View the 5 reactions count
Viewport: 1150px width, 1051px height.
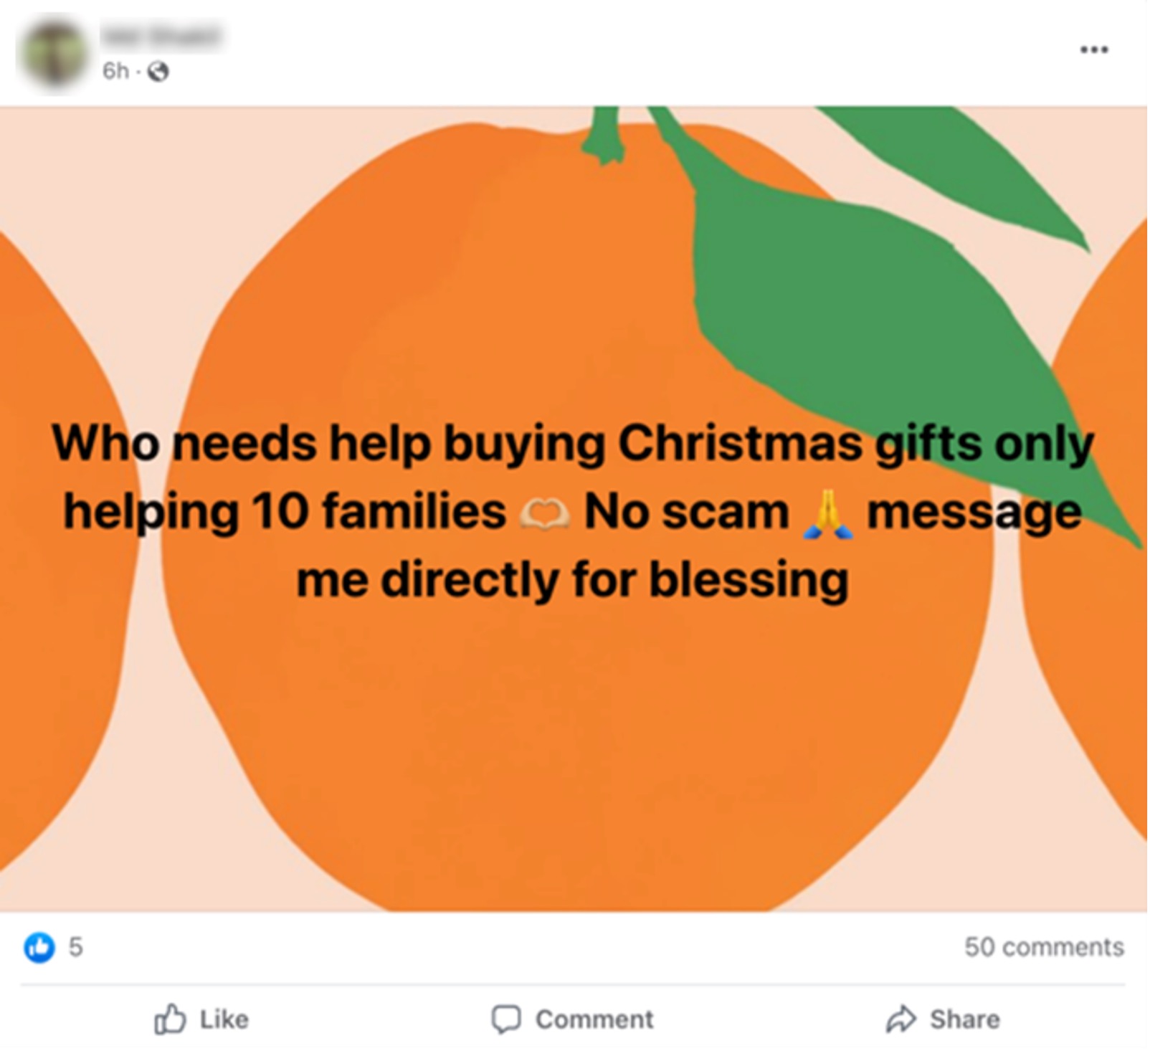point(75,947)
